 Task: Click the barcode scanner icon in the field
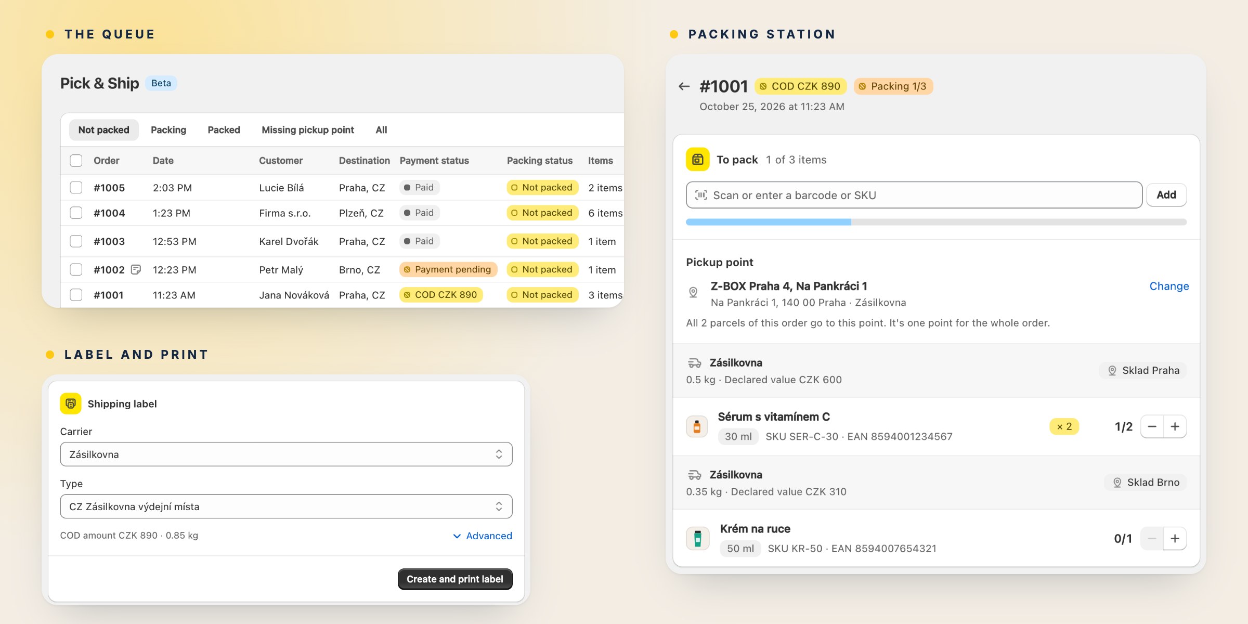[701, 195]
